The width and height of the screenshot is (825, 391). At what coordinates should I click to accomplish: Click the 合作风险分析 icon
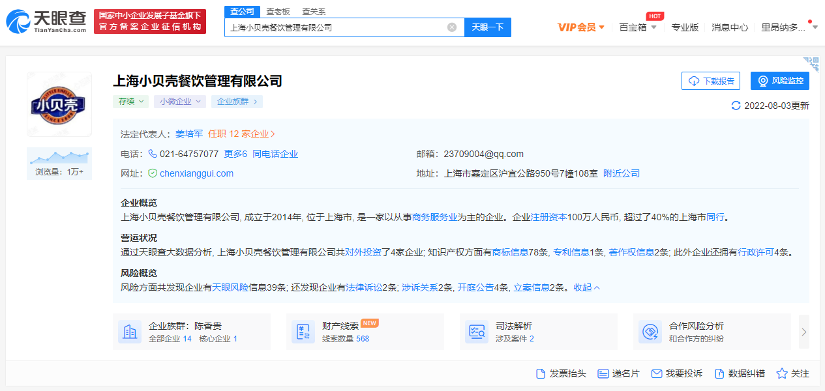pos(650,332)
